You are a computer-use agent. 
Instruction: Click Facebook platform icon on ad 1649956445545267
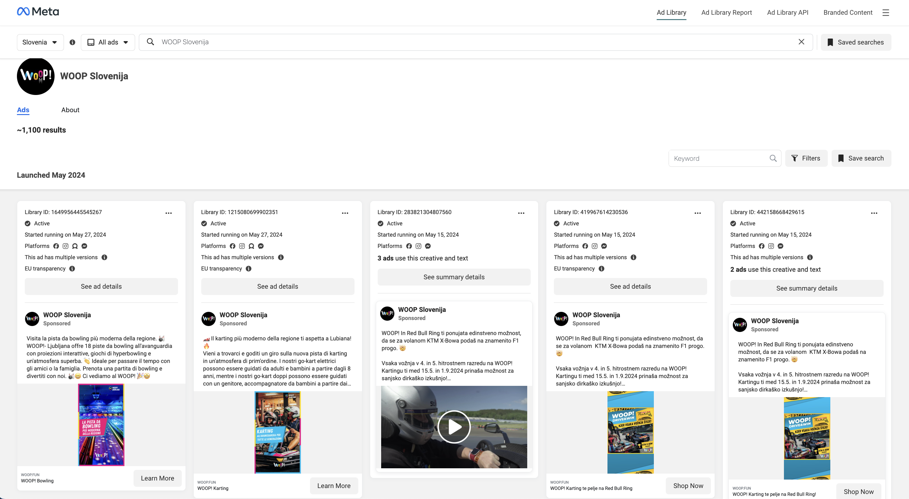point(56,246)
